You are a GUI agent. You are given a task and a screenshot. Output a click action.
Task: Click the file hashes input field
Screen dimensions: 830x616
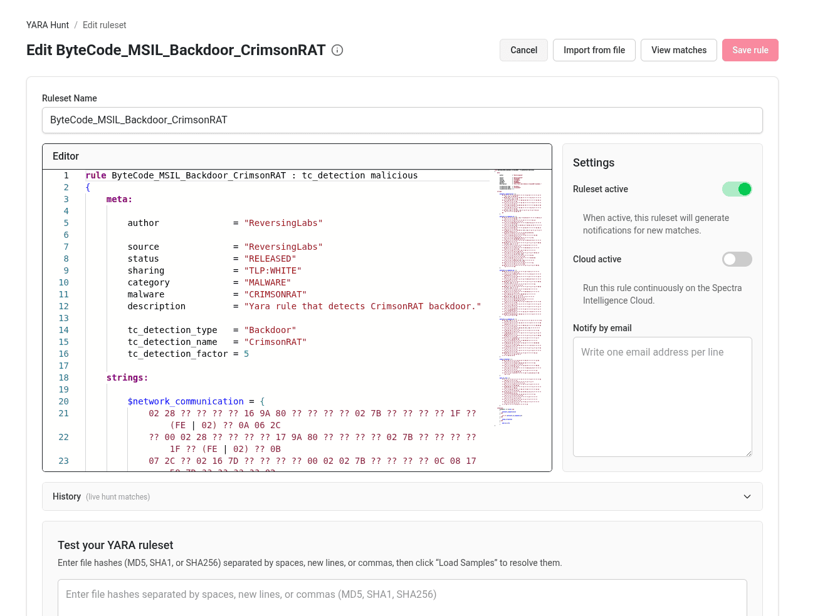[402, 598]
